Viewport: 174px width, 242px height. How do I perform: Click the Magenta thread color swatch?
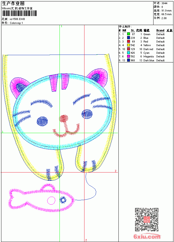pos(129,56)
